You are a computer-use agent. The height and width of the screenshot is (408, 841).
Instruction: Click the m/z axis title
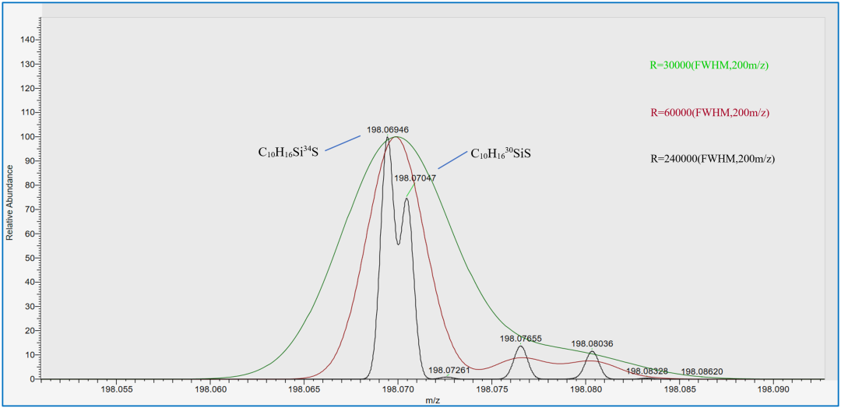[433, 400]
